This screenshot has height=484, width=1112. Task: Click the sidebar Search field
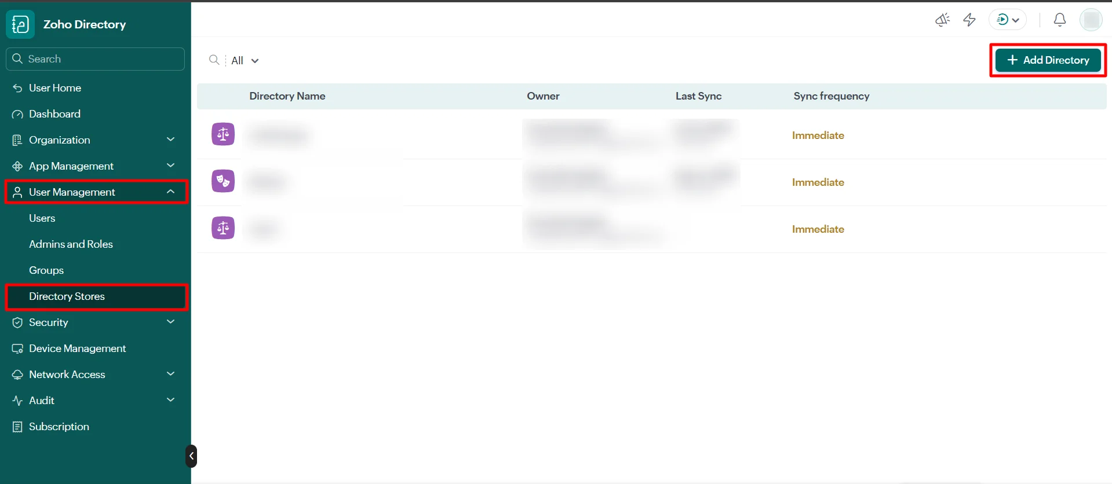pos(95,59)
